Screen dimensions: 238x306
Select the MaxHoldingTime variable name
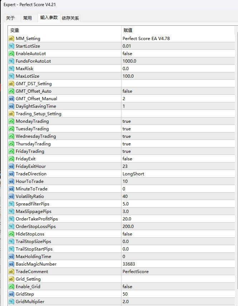(33, 256)
